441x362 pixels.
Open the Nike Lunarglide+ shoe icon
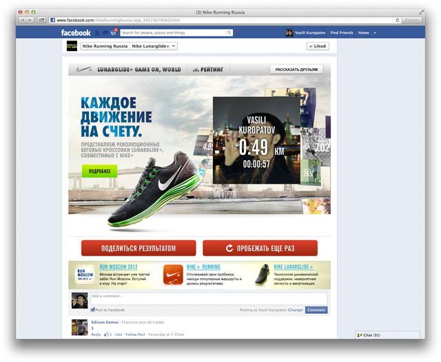pyautogui.click(x=263, y=275)
